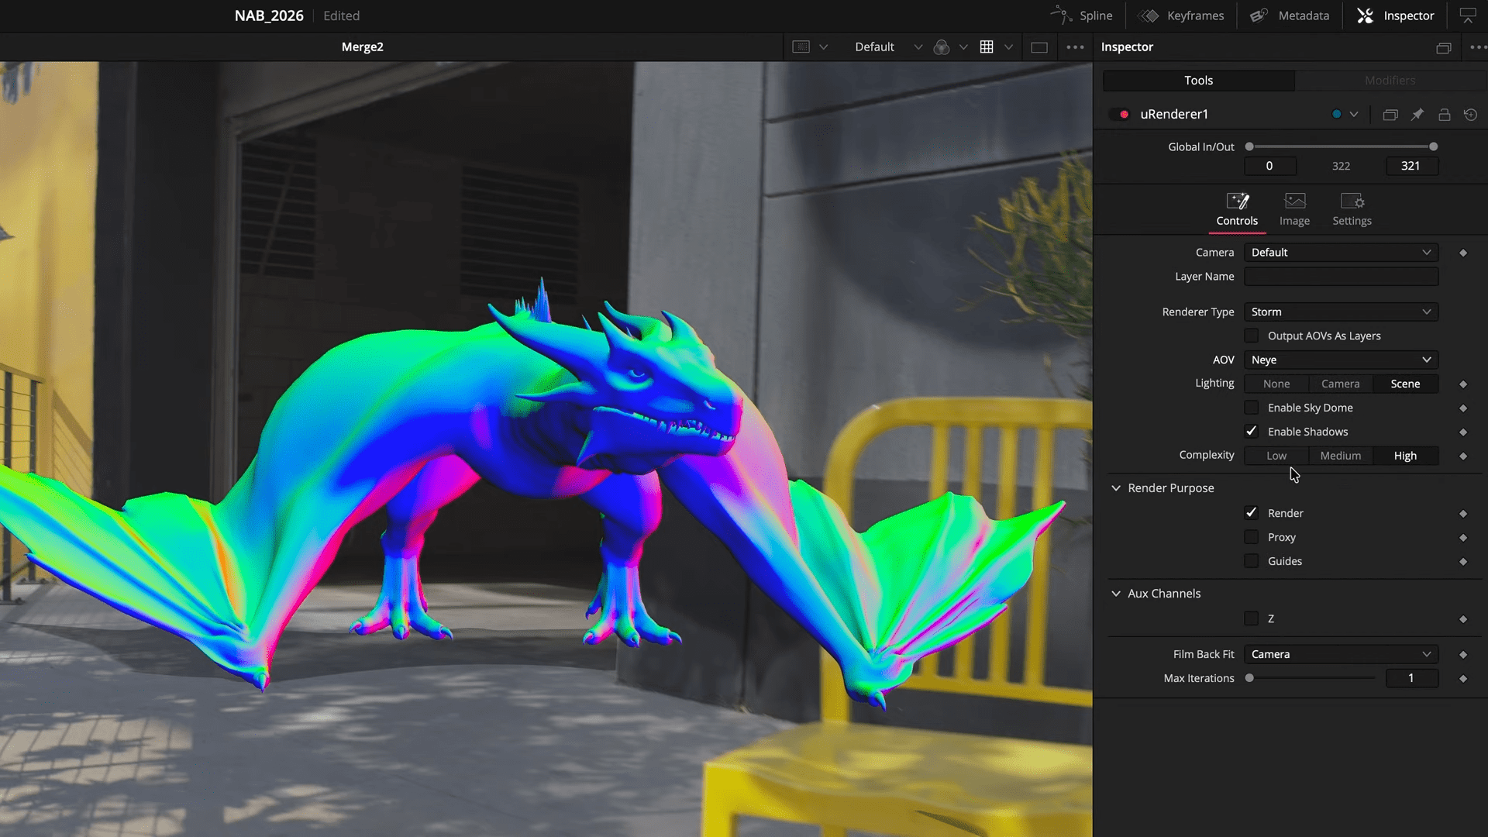The height and width of the screenshot is (837, 1488).
Task: Select the Controls tab icon in uRenderer1
Action: point(1237,203)
